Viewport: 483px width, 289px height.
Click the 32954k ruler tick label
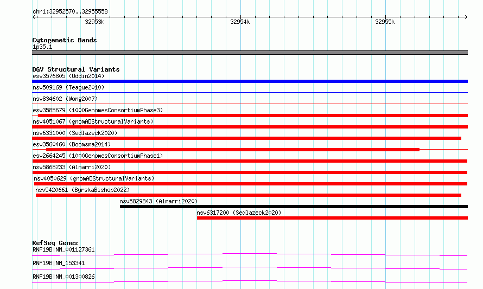(240, 22)
